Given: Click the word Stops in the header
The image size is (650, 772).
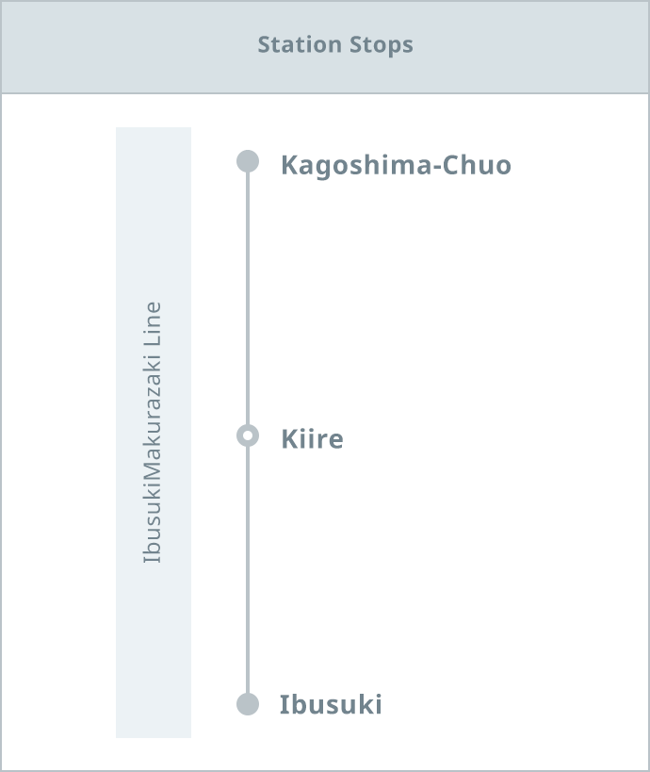Looking at the screenshot, I should (x=382, y=45).
